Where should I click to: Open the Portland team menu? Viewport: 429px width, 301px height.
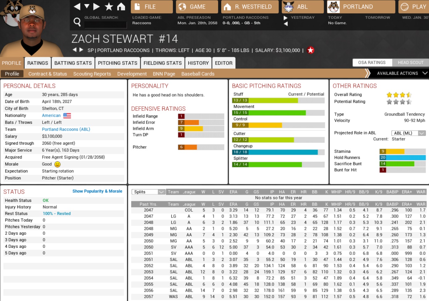(x=361, y=7)
